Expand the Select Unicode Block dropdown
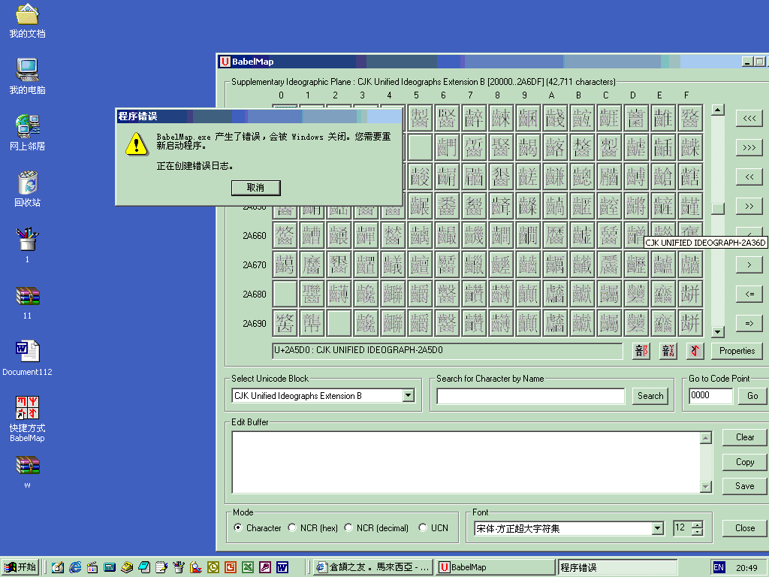Viewport: 769px width, 577px height. point(408,395)
